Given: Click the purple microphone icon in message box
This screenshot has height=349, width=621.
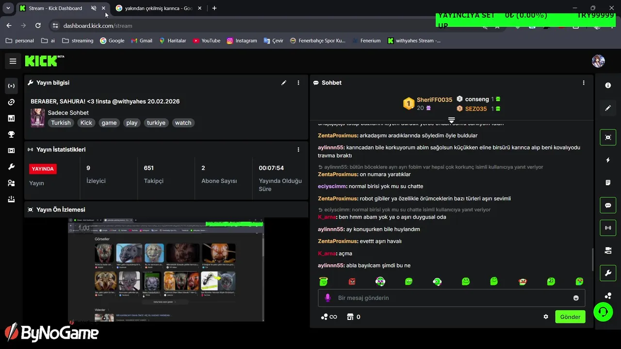Looking at the screenshot, I should coord(327,298).
